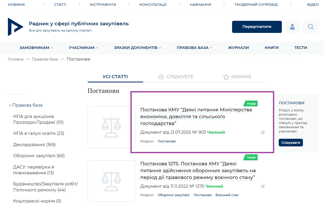This screenshot has width=324, height=203.
Task: Open the scales thumbnail of first document
Action: (111, 127)
